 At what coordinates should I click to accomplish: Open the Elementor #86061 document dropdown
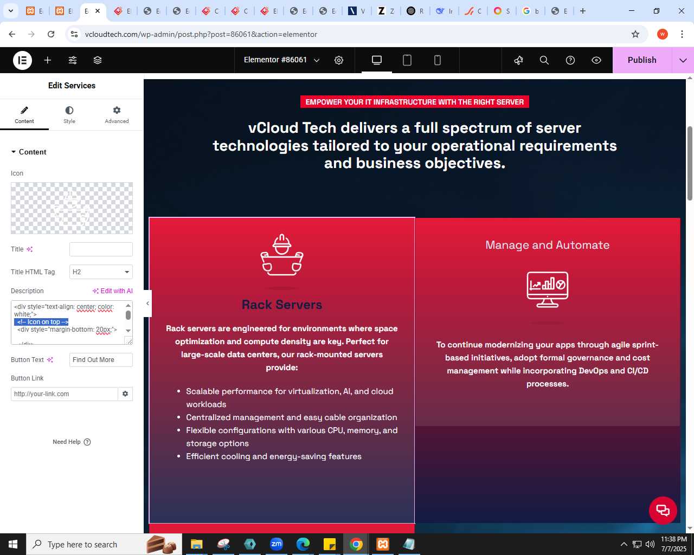coord(281,60)
